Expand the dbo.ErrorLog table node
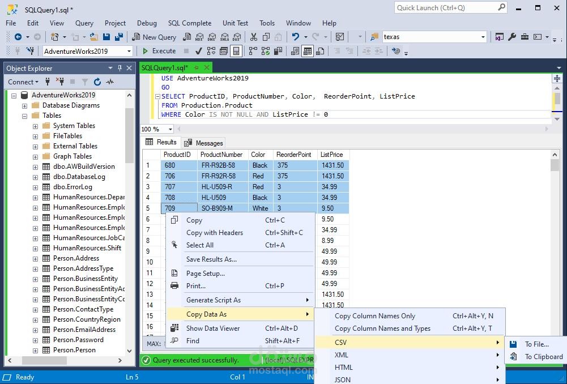This screenshot has height=384, width=567. 35,187
